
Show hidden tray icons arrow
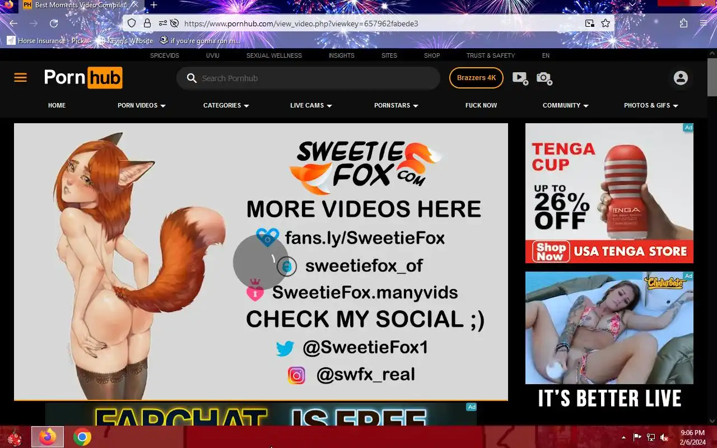(x=623, y=437)
